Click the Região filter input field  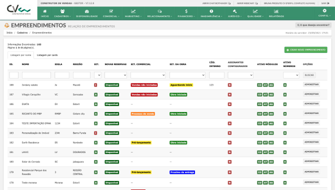coord(81,75)
